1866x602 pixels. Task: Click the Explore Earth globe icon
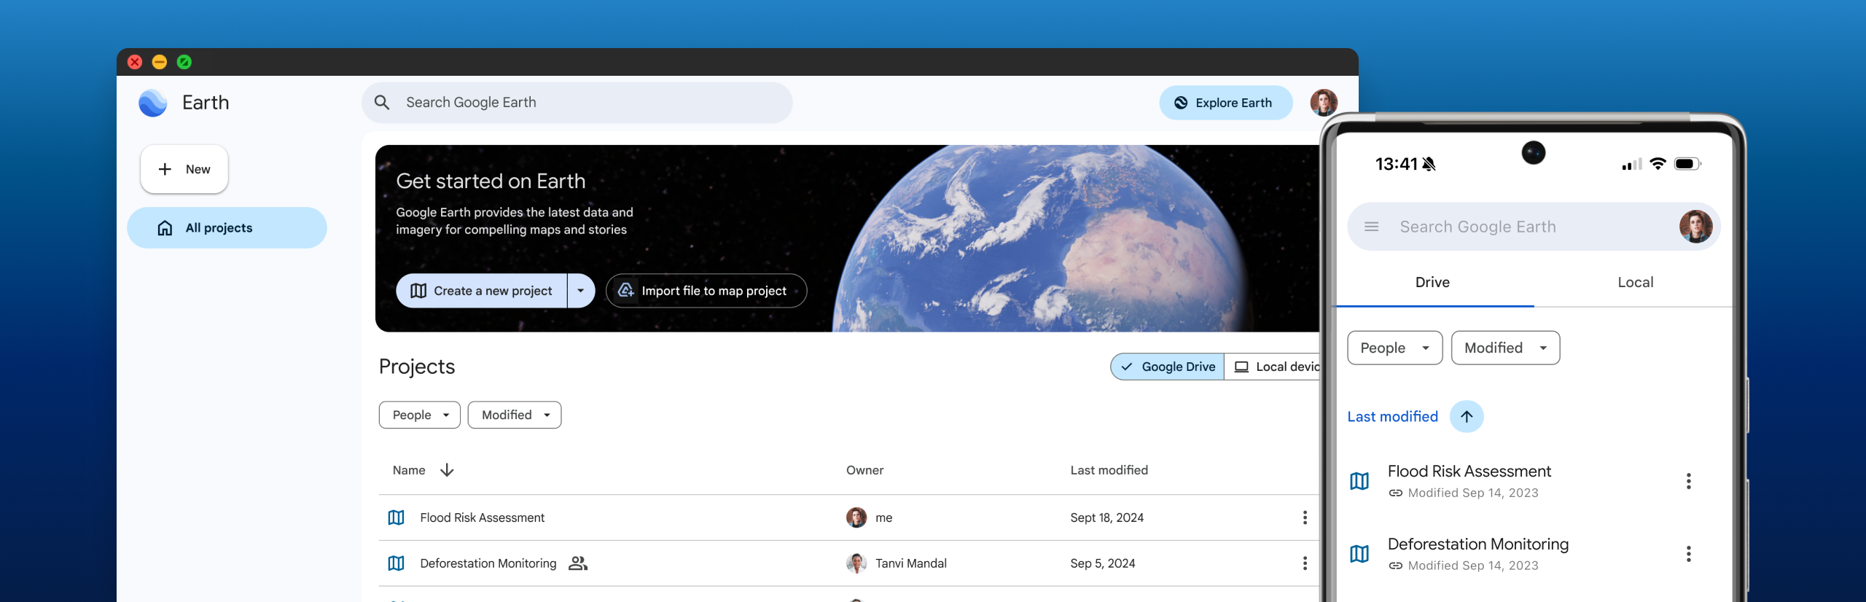click(1181, 103)
